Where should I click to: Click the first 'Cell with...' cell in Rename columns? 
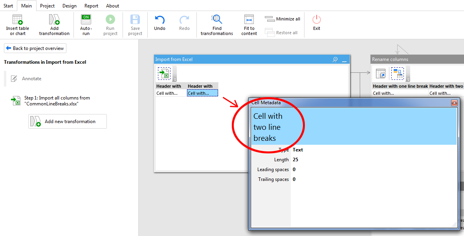click(400, 93)
